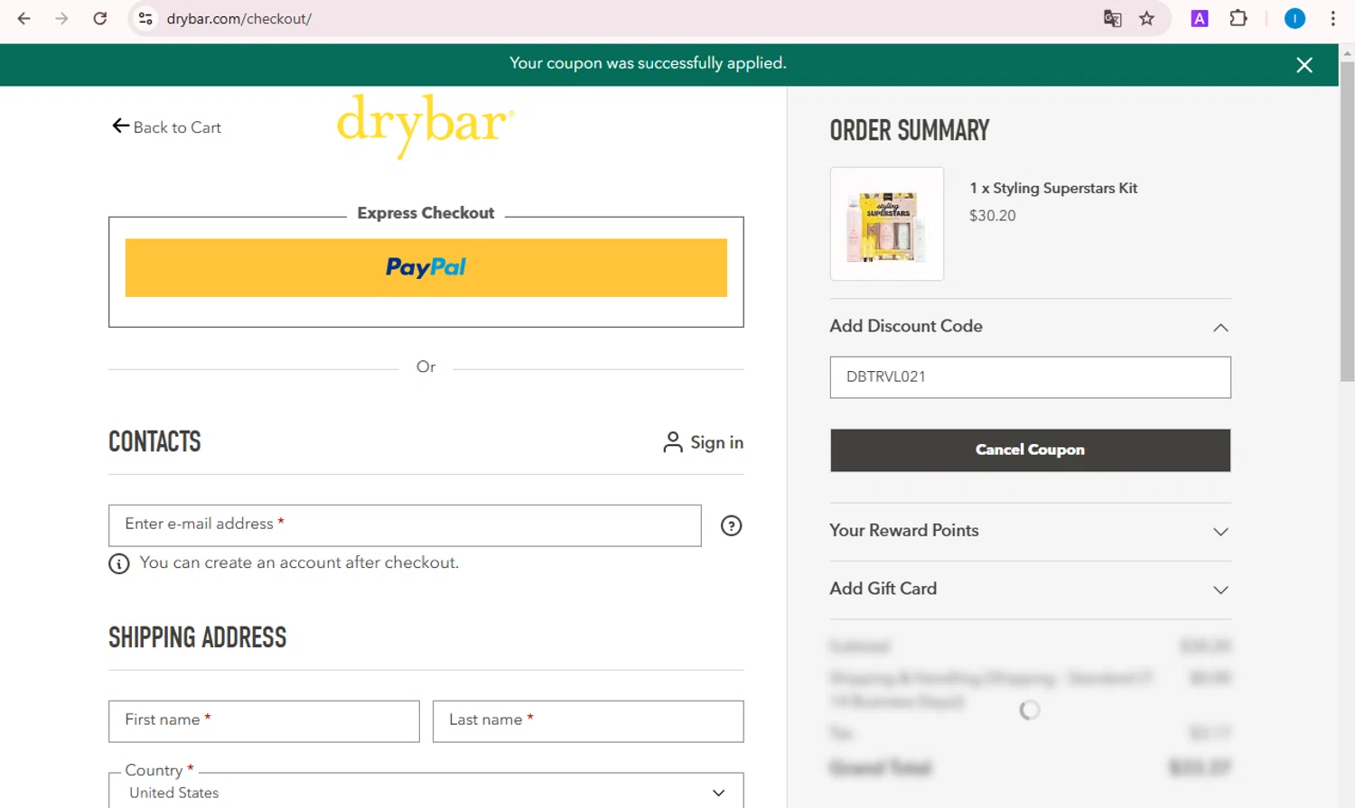Open the Country dropdown
Viewport: 1355px width, 808px height.
425,792
